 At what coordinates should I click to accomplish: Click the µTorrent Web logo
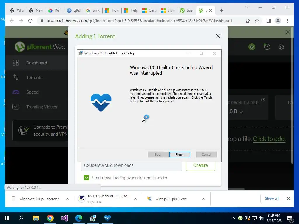point(40,47)
